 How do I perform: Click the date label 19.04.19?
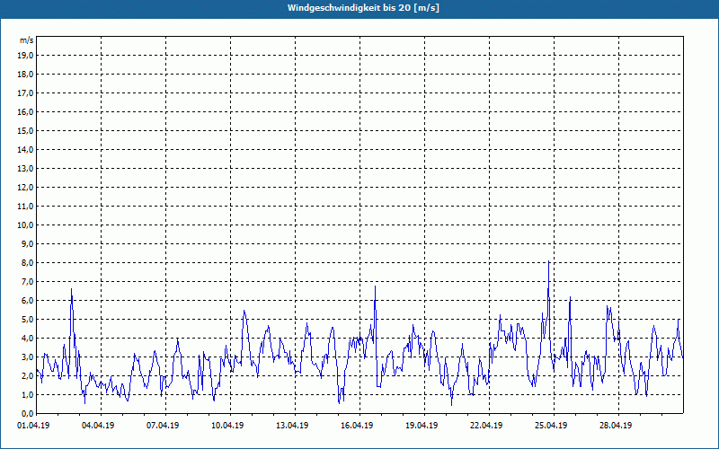[x=422, y=426]
